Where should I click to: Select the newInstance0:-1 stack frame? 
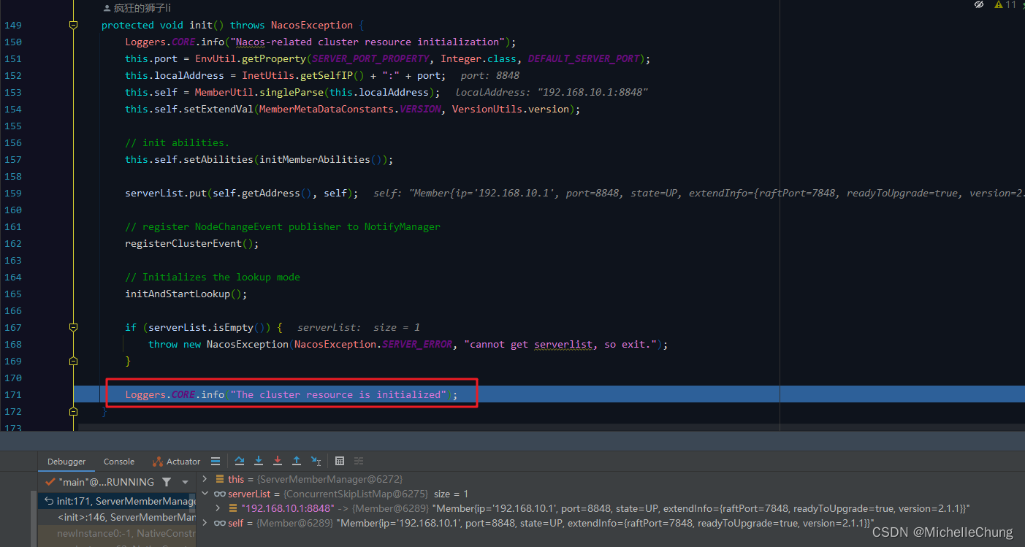(118, 534)
